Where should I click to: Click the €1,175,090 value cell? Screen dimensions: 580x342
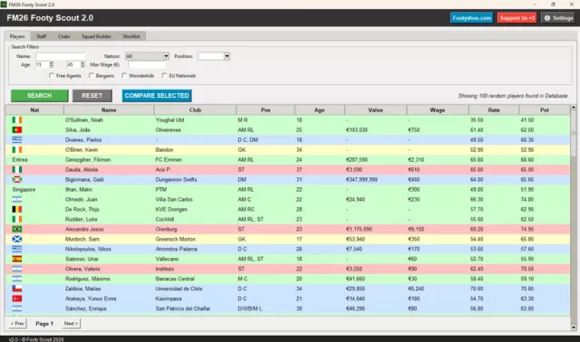click(x=359, y=229)
